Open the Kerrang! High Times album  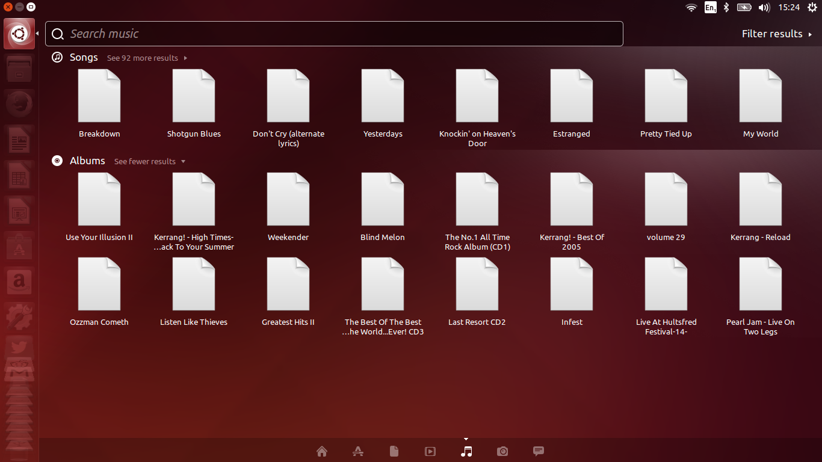[x=194, y=211]
